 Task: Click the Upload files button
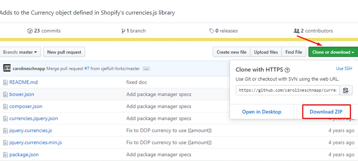tap(266, 52)
